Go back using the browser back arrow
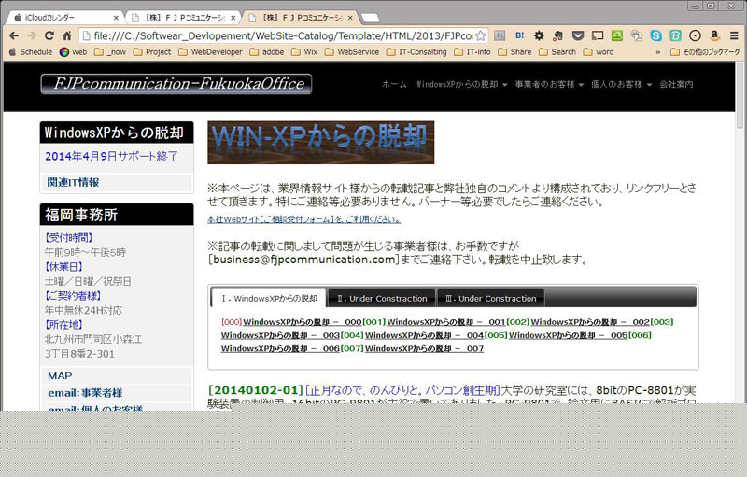Viewport: 747px width, 477px height. (x=14, y=35)
